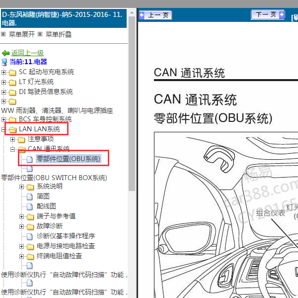Screen dimensions: 298x298
Task: Click folder icon of 终端电阻值检查
Action: pyautogui.click(x=30, y=257)
